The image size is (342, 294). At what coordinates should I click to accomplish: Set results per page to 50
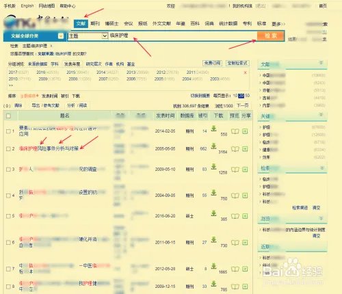248,96
